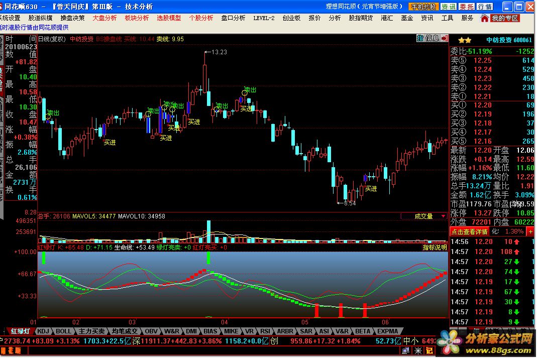Open the 服务 menu

click(467, 18)
